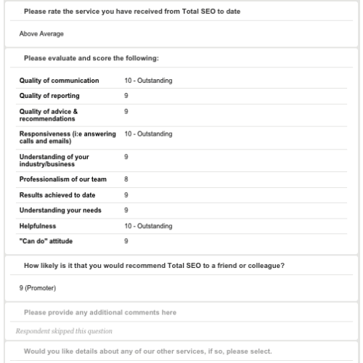Select the '"Can do" attitude' row label
Viewport: 363px width, 363px height.
46,241
